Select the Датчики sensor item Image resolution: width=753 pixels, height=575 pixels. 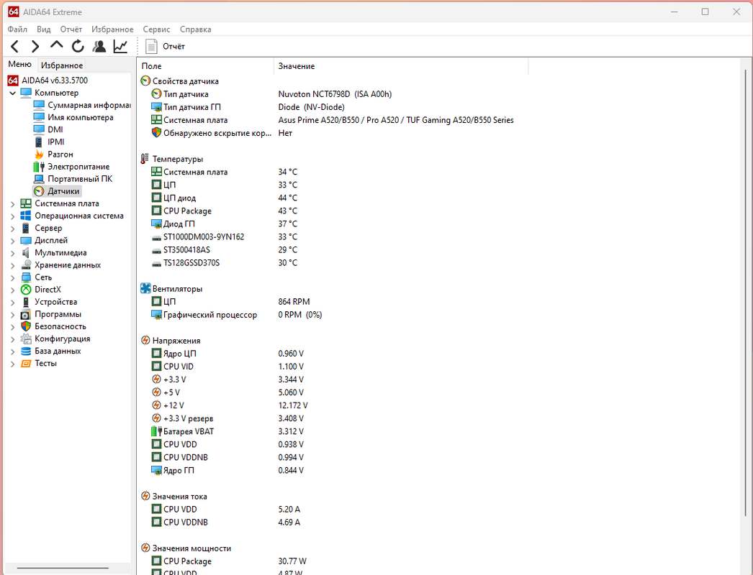(57, 191)
